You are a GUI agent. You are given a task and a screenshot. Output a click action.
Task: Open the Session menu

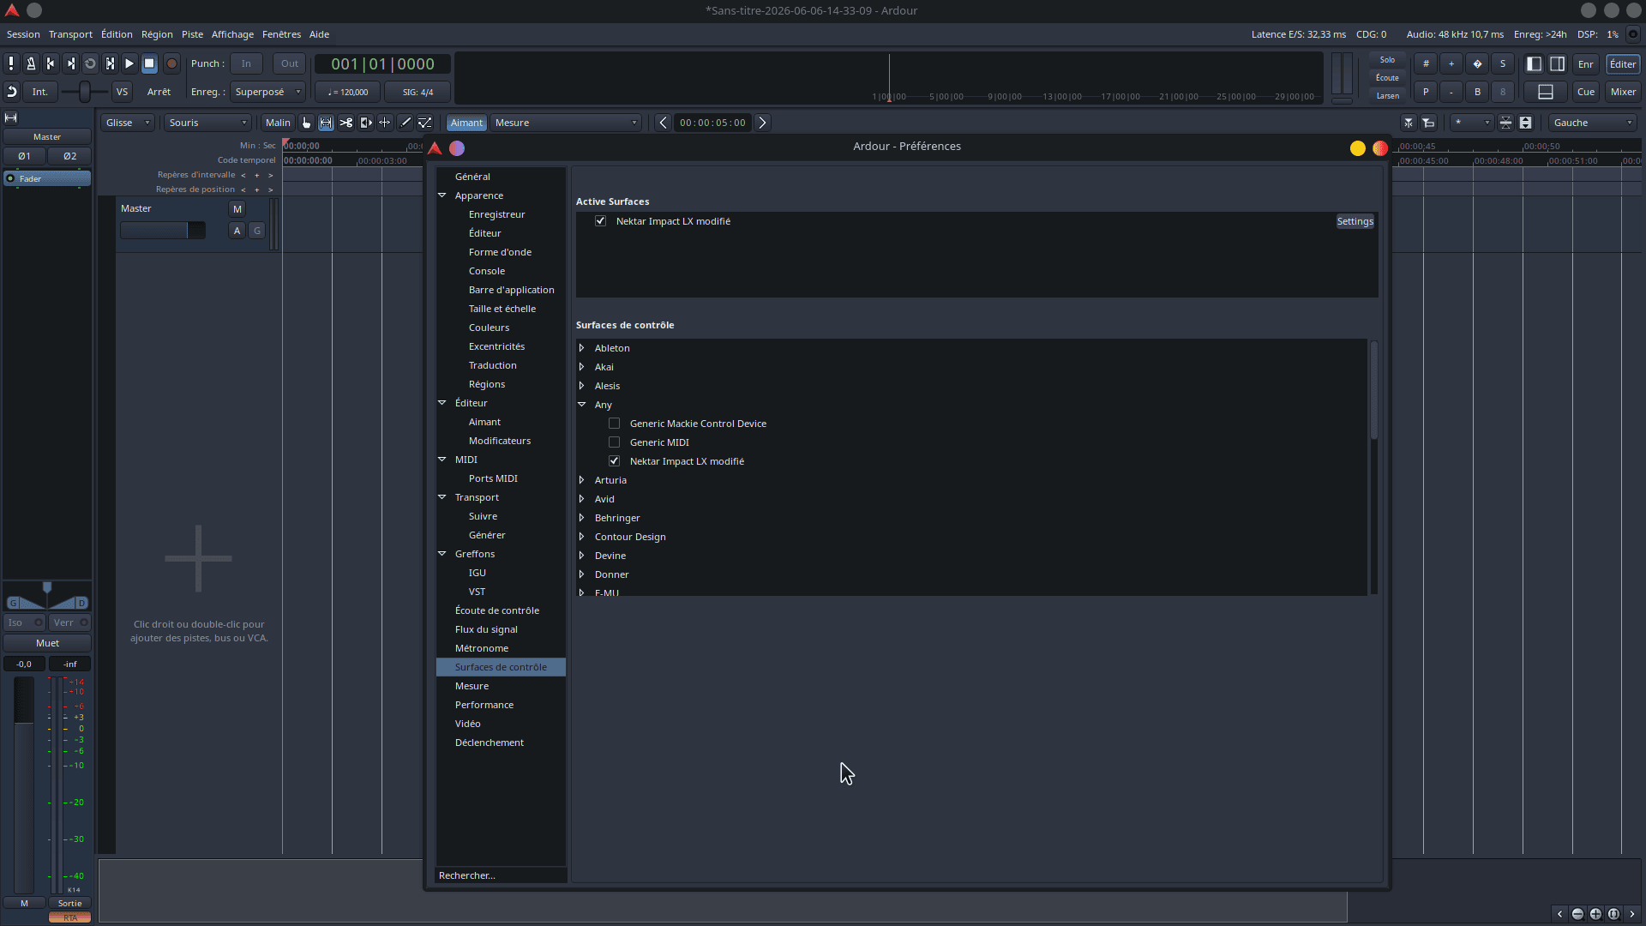click(x=23, y=34)
